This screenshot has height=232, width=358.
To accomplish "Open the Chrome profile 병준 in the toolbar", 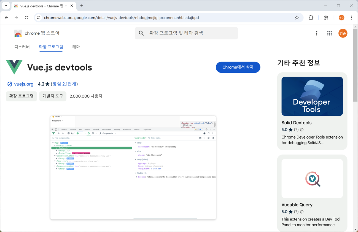I will (341, 18).
